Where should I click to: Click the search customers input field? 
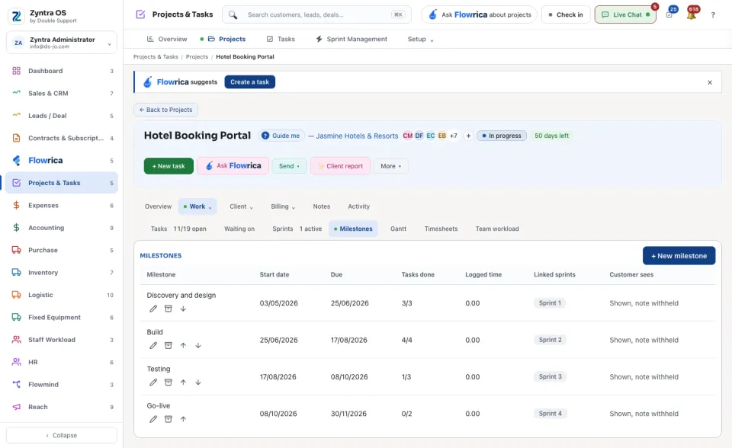click(x=317, y=14)
